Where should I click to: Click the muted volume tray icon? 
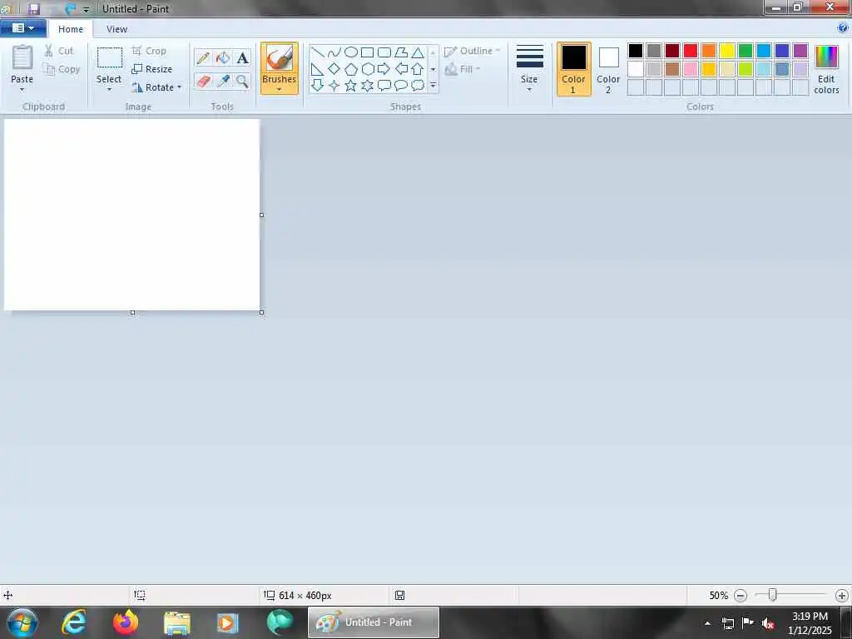coord(768,623)
